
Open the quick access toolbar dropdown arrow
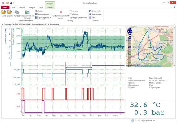14,3
